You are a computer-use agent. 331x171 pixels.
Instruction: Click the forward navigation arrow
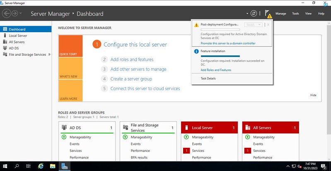click(x=14, y=14)
